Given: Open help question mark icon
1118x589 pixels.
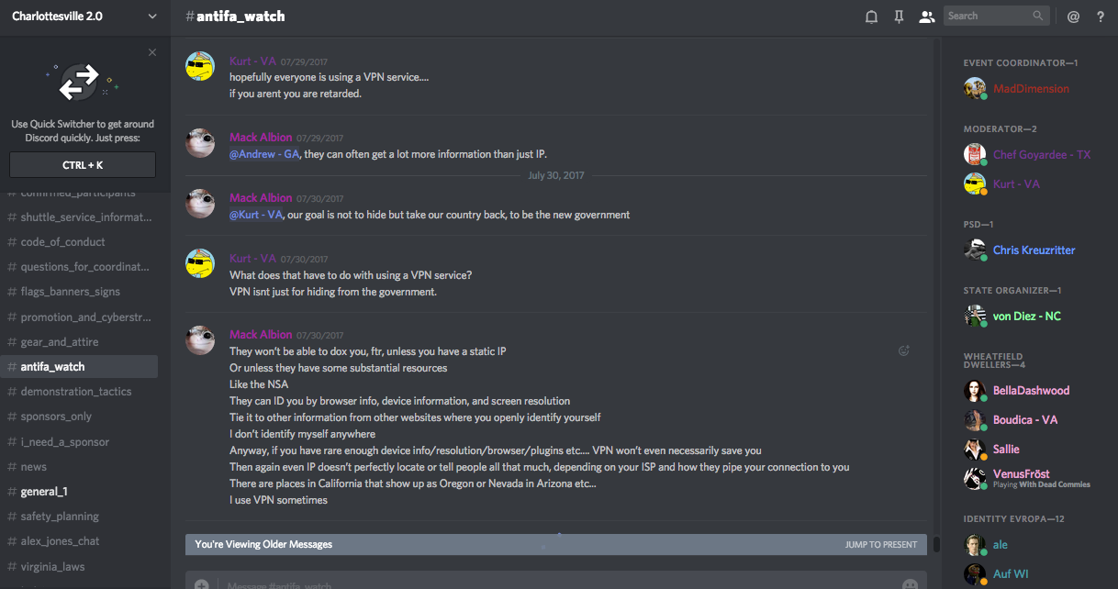Looking at the screenshot, I should coord(1101,17).
